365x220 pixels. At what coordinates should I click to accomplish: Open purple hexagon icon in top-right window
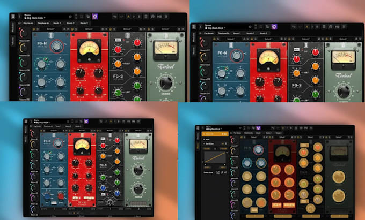coord(274,26)
